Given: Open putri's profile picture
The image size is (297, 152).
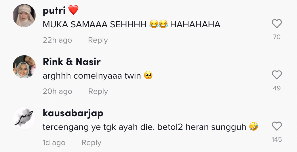Looking at the screenshot, I should [x=24, y=16].
